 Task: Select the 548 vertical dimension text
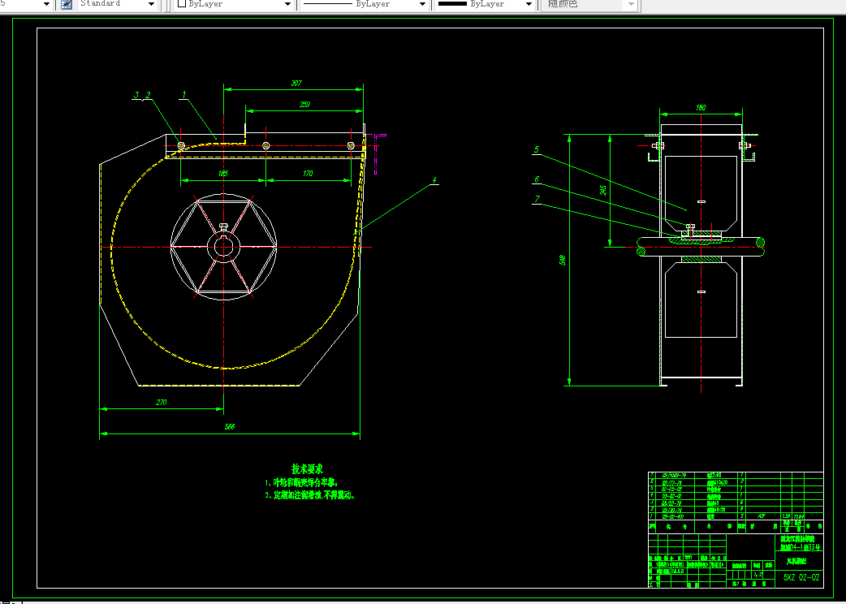563,260
